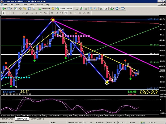This screenshot has height=124, width=166.
Task: Expand the arrows objects dropdown
Action: 47,13
